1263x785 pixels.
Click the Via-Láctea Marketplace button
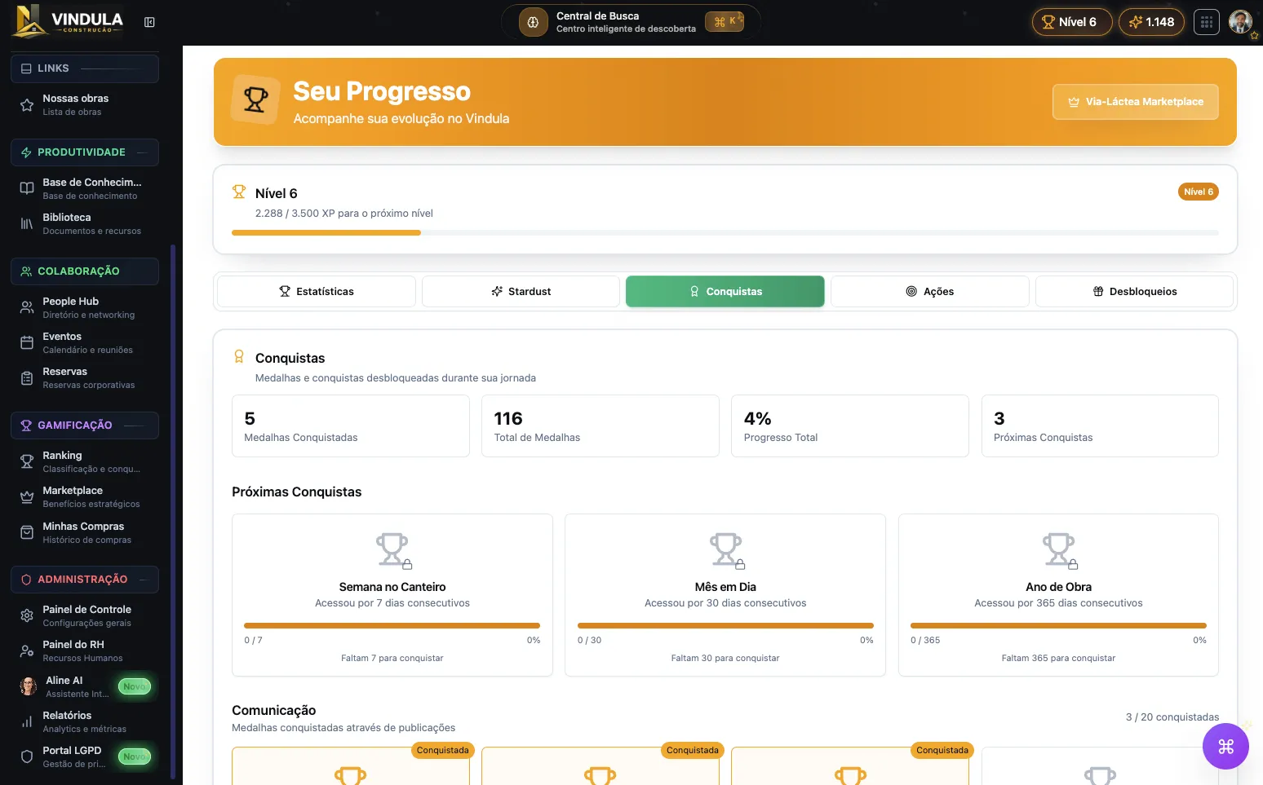(x=1135, y=102)
